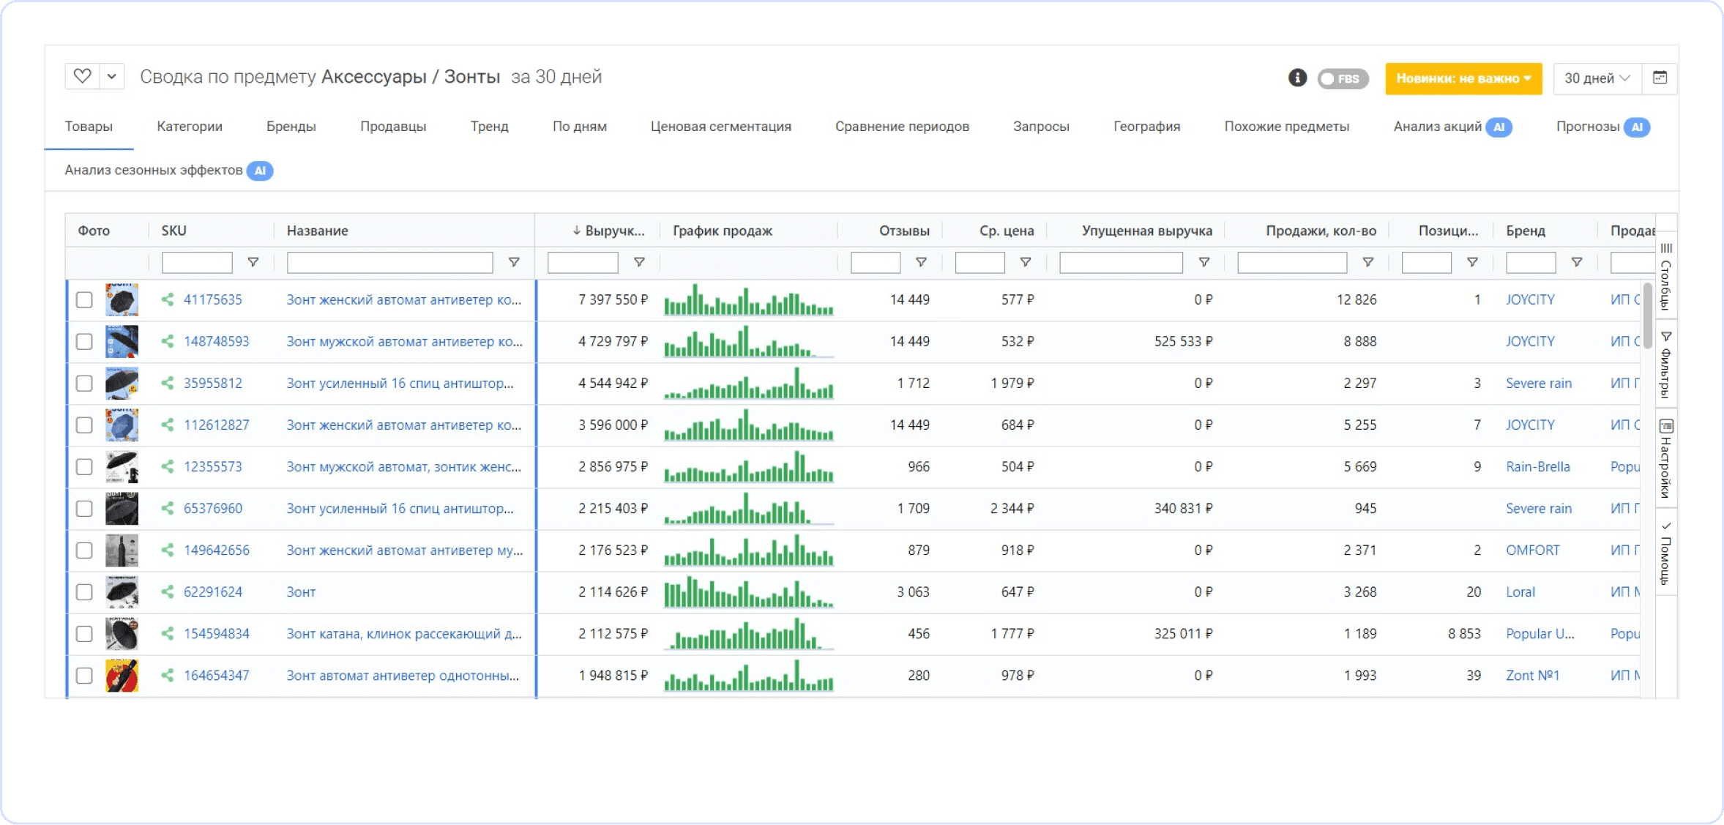
Task: Open product link SKU 62291624
Action: click(212, 591)
